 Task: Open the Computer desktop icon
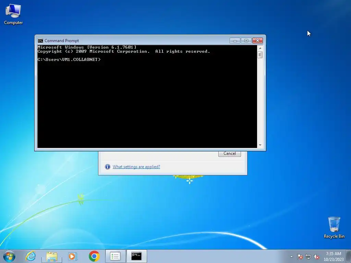tap(13, 14)
